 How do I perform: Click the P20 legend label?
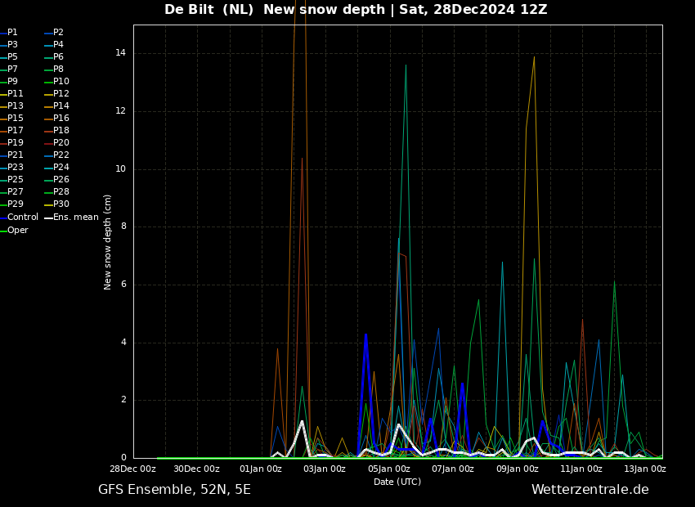coord(61,143)
